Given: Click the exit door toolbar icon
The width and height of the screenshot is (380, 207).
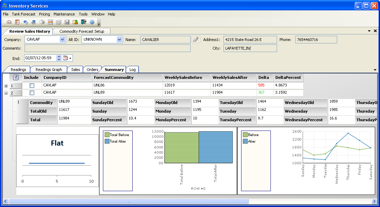Looking at the screenshot, I should (84, 22).
